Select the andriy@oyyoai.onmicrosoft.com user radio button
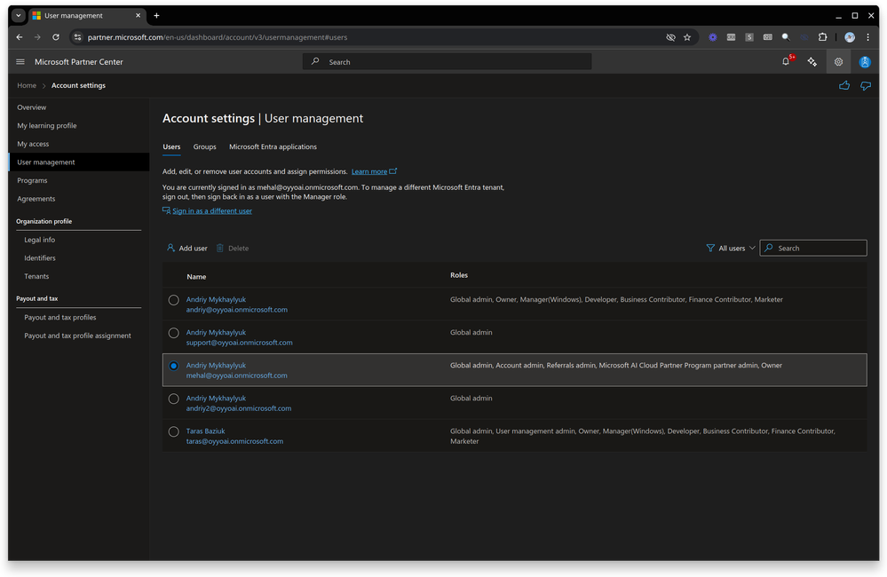 (174, 300)
